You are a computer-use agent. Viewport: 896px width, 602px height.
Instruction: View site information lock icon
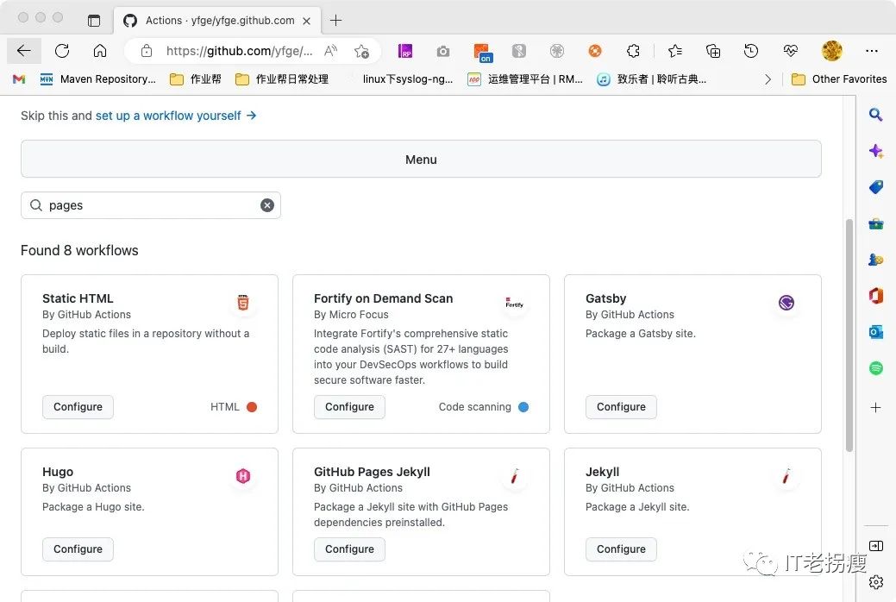tap(147, 51)
